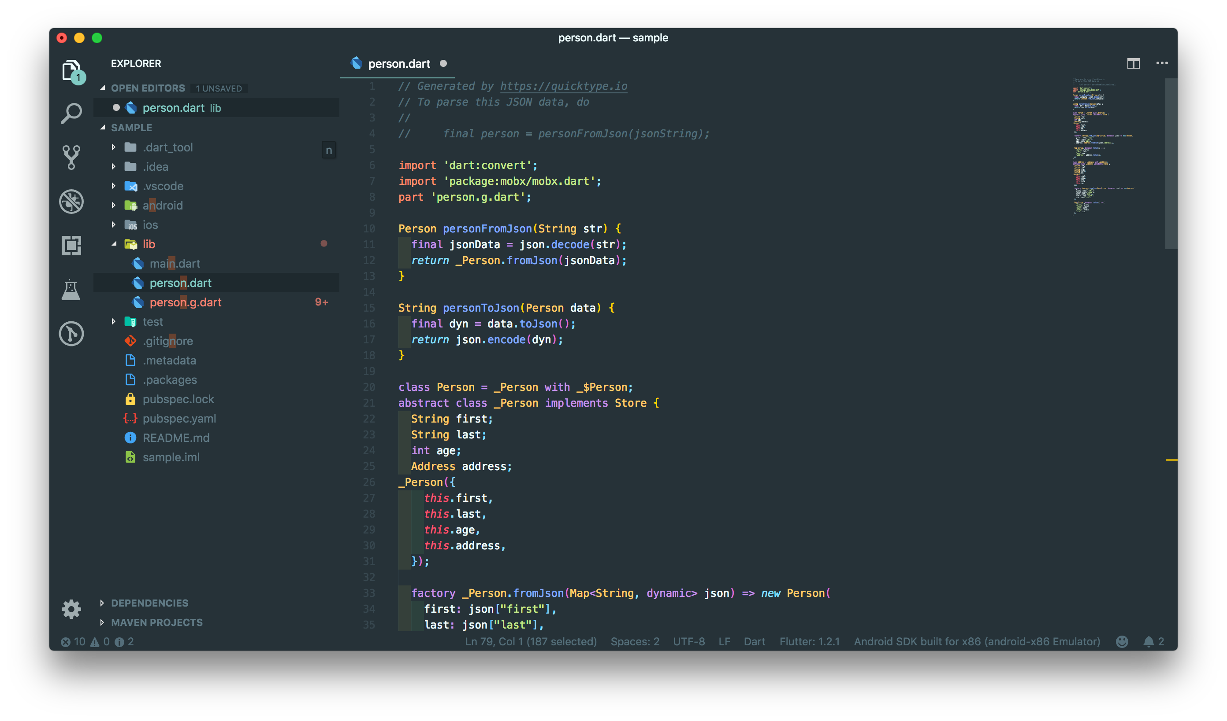Viewport: 1227px width, 721px height.
Task: Expand the android folder
Action: tap(113, 205)
